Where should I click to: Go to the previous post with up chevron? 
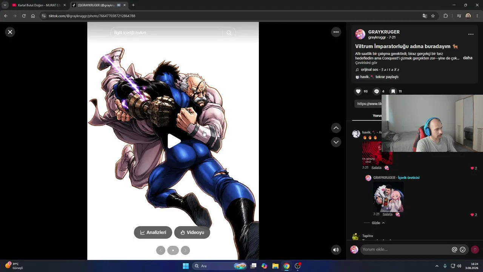(336, 128)
